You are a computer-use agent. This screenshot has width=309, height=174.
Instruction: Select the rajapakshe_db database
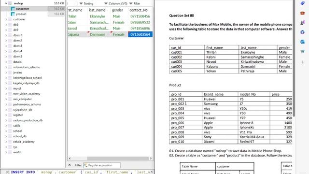[23, 110]
